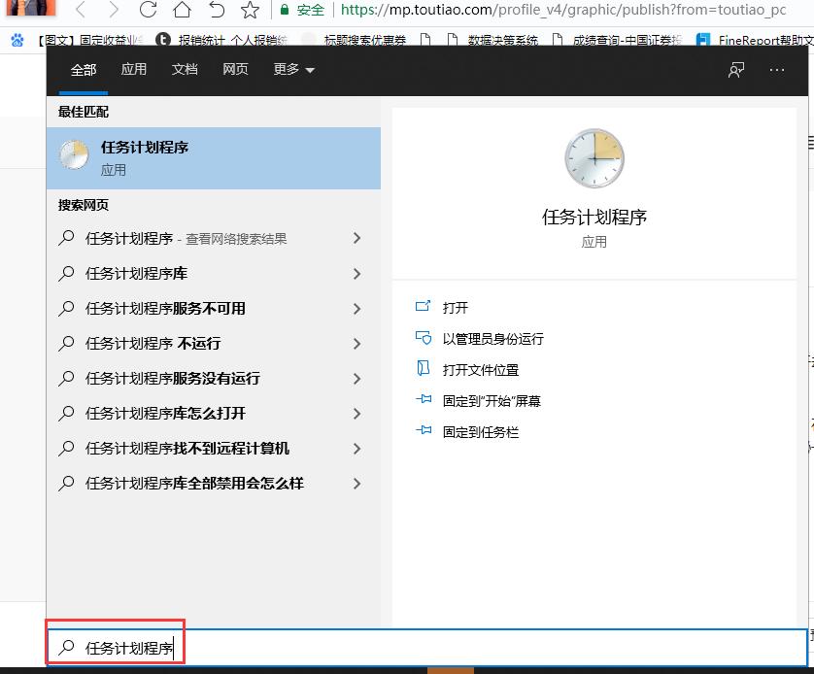Expand the 任务计划程序服务不可用 suggestion chevron

pos(355,309)
